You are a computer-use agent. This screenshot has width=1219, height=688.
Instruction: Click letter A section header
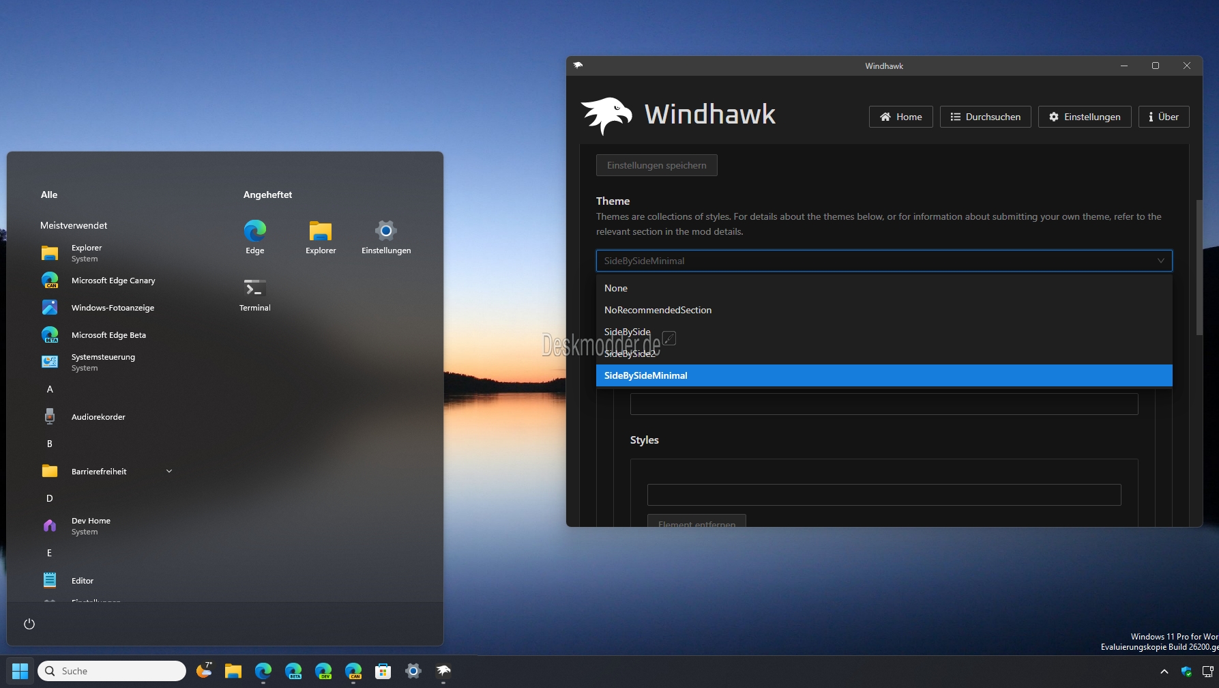click(50, 389)
